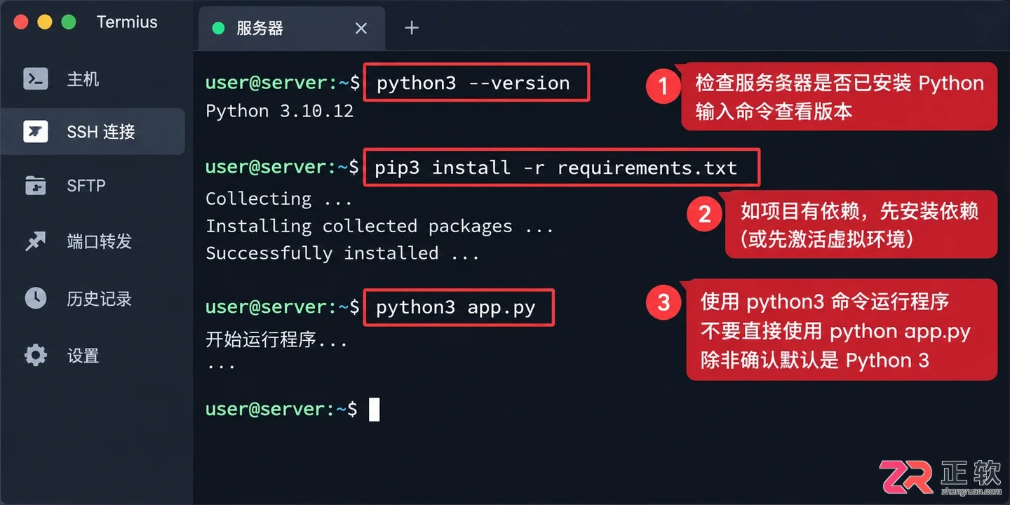This screenshot has height=505, width=1010.
Task: Go to 端口转发 label in sidebar
Action: (99, 242)
